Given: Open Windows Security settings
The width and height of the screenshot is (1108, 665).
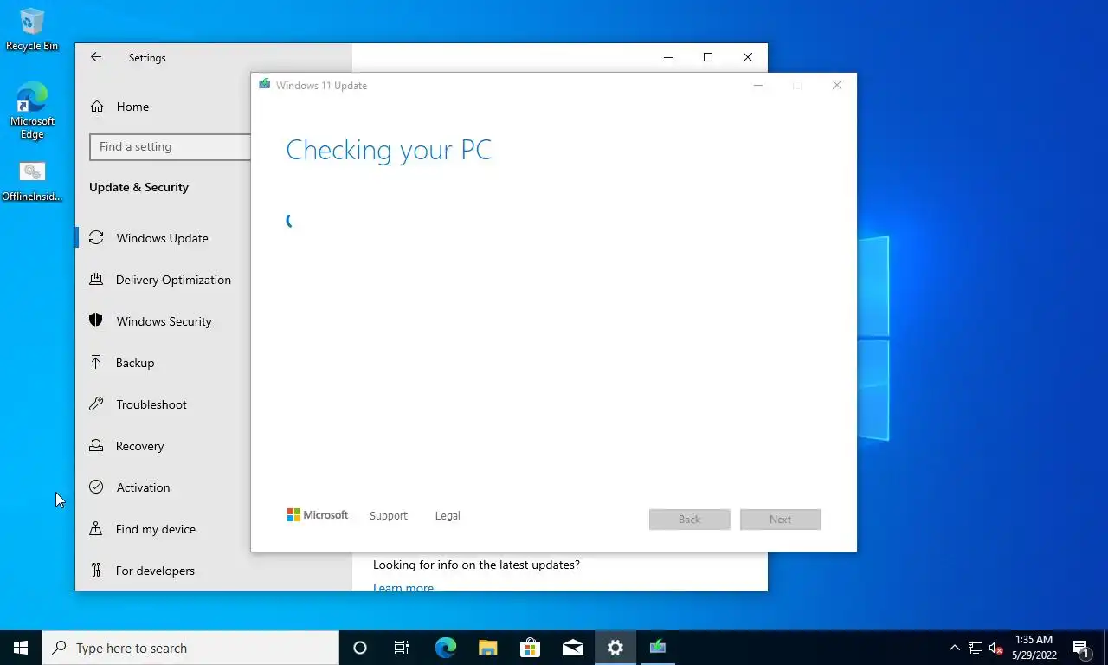Looking at the screenshot, I should point(164,321).
